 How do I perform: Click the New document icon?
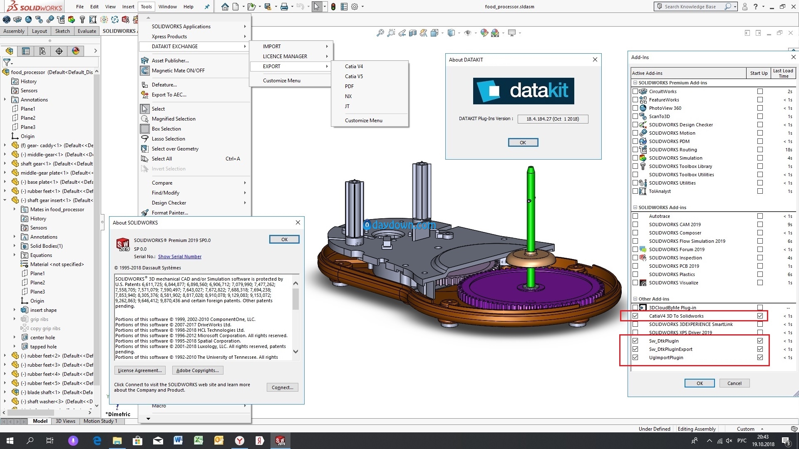[x=236, y=7]
